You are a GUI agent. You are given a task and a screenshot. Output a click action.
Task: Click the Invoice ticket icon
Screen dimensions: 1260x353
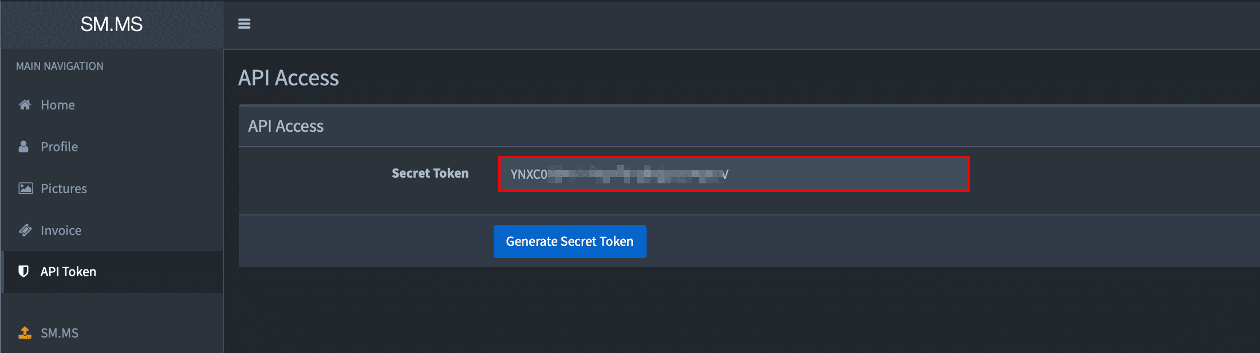[25, 230]
